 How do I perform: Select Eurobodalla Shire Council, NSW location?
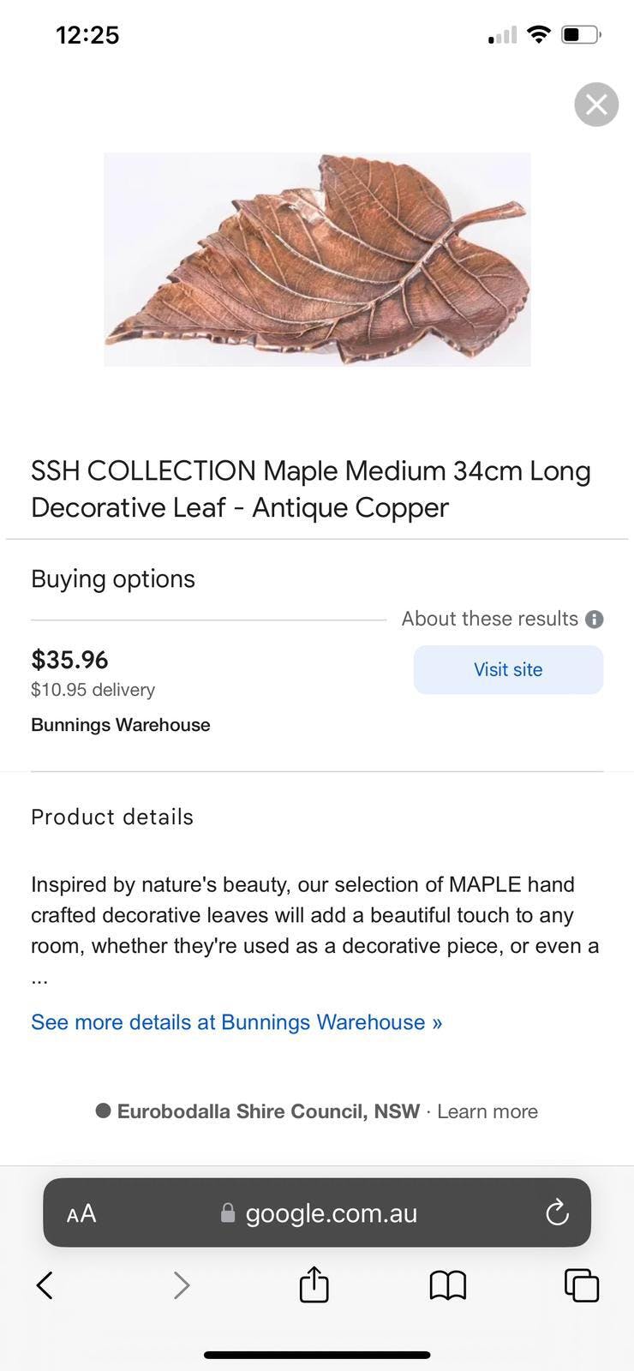pyautogui.click(x=267, y=1111)
